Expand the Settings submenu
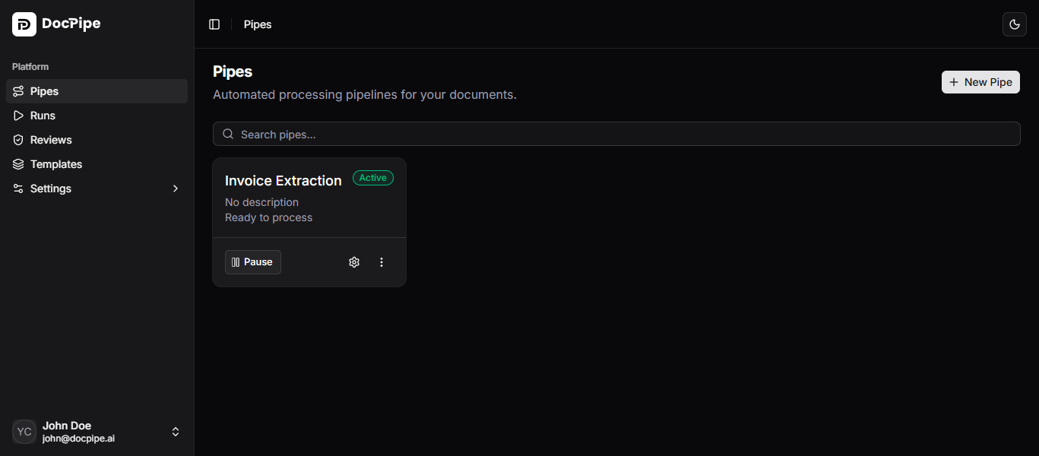 point(176,188)
